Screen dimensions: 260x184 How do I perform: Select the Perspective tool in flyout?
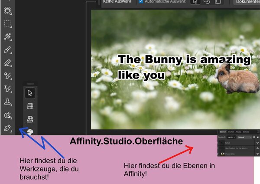30,119
